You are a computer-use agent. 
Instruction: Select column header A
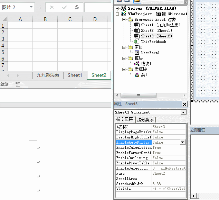pyautogui.click(x=20, y=19)
